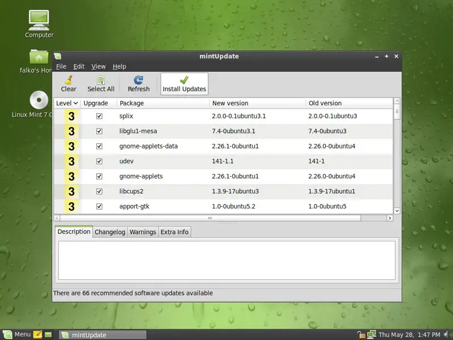Image resolution: width=453 pixels, height=340 pixels.
Task: Select the udev package name
Action: (x=126, y=161)
